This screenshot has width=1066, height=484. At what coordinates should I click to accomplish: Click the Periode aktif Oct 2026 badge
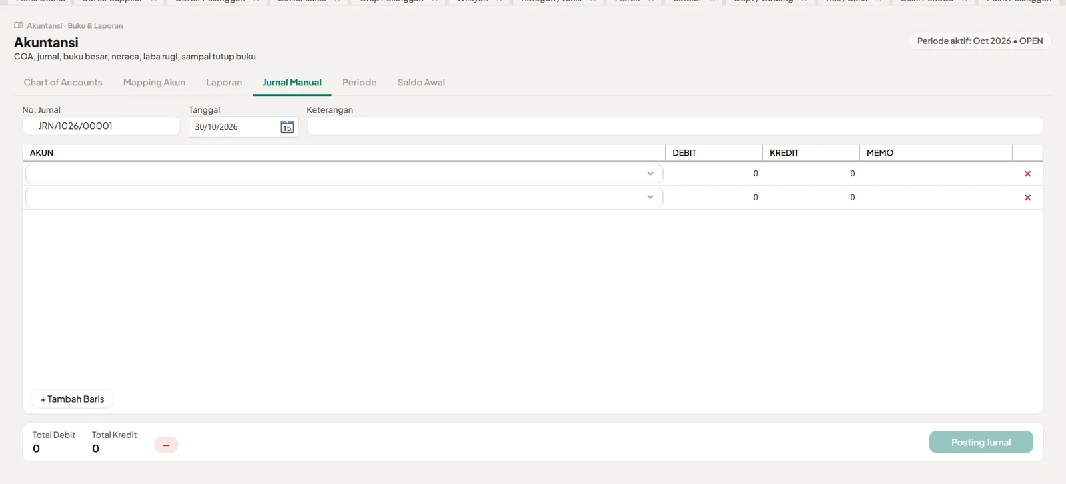[x=980, y=41]
